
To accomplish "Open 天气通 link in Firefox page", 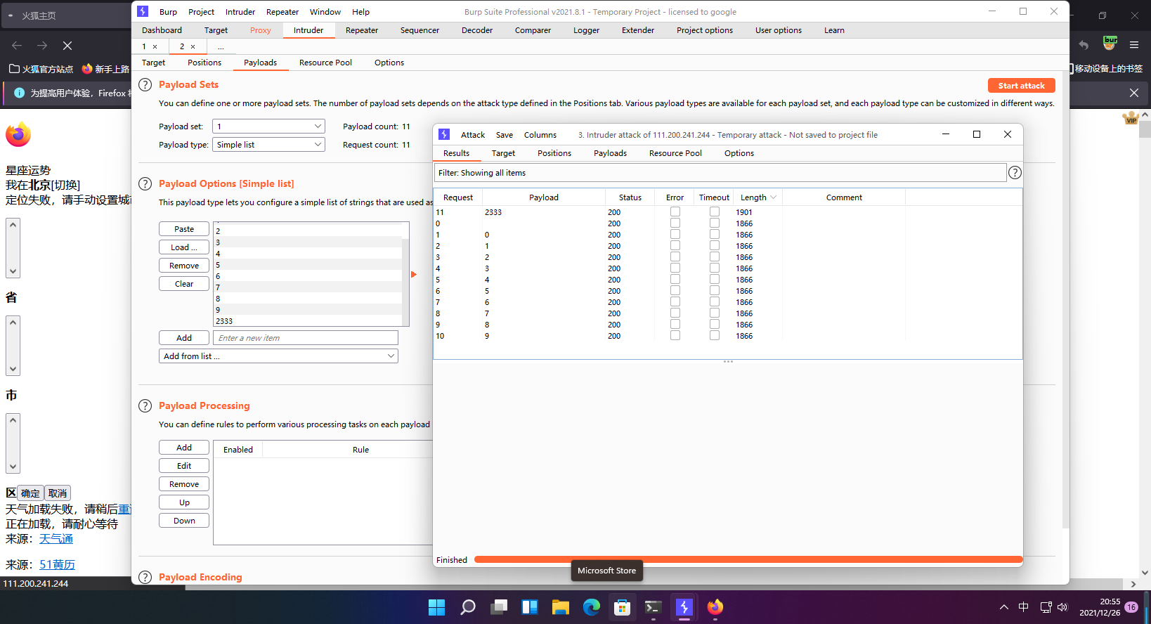I will coord(56,539).
